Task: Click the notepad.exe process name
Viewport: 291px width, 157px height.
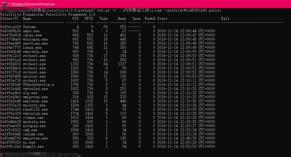Action: click(34, 126)
